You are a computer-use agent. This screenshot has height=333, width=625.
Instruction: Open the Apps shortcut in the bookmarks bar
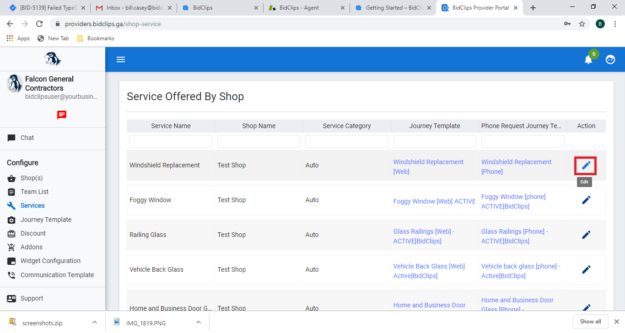(x=18, y=38)
